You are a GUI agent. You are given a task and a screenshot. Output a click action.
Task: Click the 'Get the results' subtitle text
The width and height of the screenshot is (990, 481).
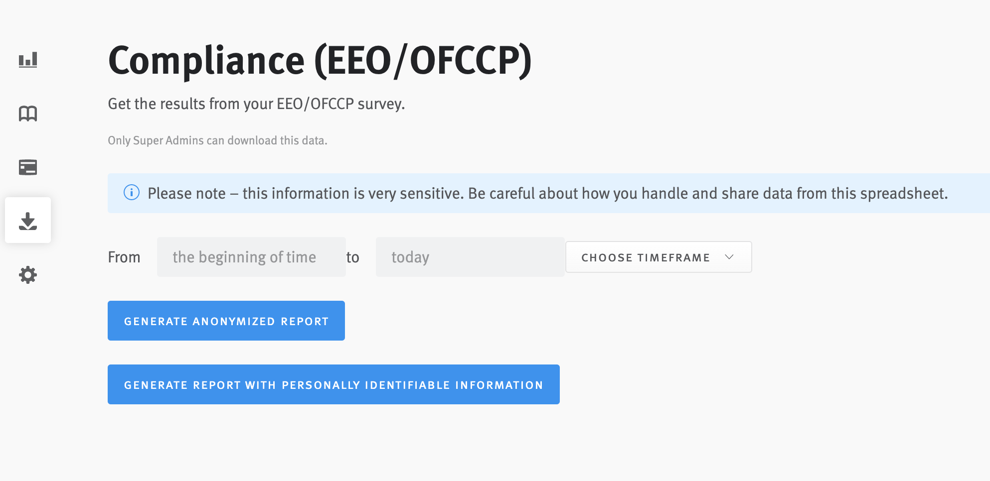(x=256, y=104)
